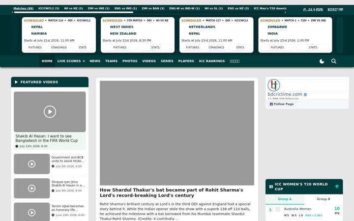Open Standings for Nepal vs Namibia match
Image resolution: width=354 pixels, height=221 pixels.
[59, 47]
